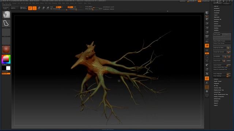Activate Edit mode button
The width and height of the screenshot is (234, 131).
(30, 8)
